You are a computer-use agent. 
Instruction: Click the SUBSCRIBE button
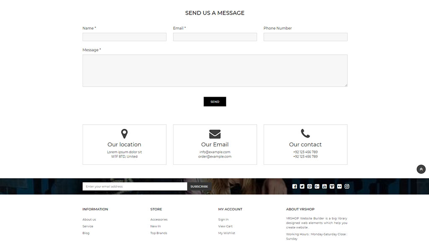pyautogui.click(x=199, y=187)
